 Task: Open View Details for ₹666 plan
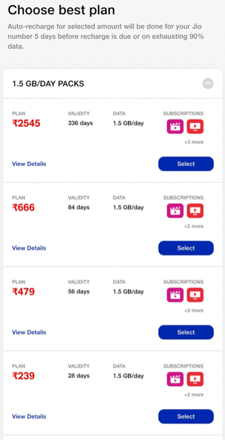pos(29,248)
